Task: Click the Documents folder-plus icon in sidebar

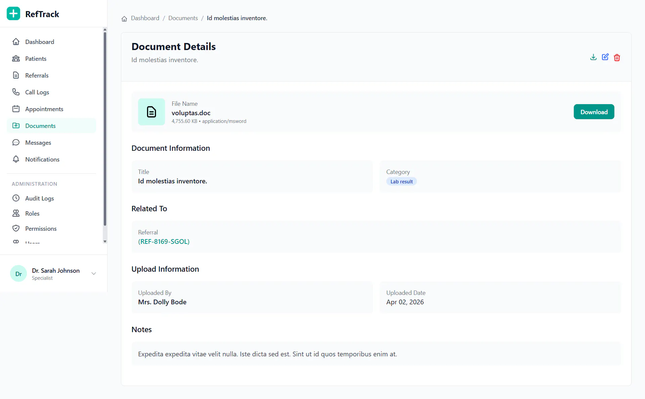Action: click(x=16, y=126)
